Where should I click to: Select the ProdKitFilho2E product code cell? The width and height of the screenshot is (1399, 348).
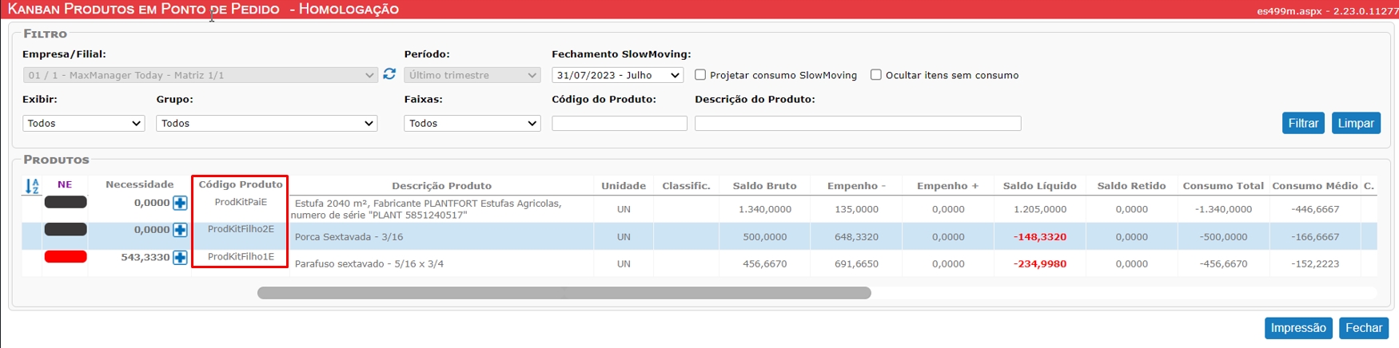point(241,229)
